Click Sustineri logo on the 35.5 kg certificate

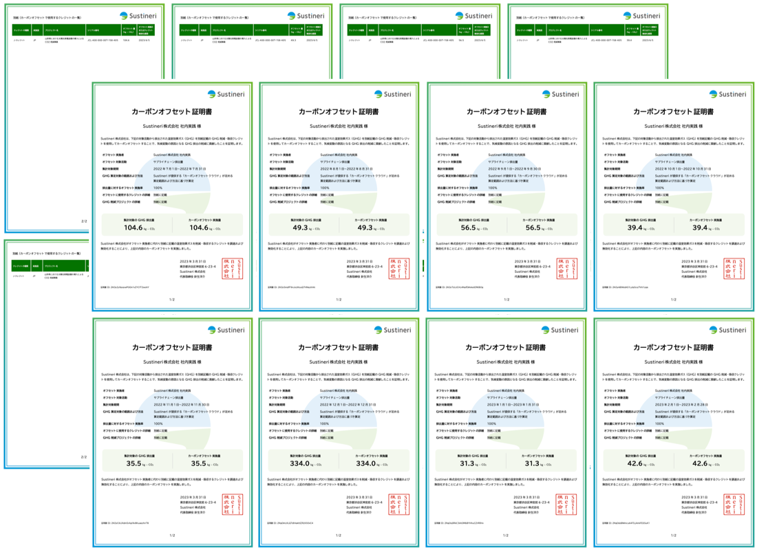click(x=226, y=330)
